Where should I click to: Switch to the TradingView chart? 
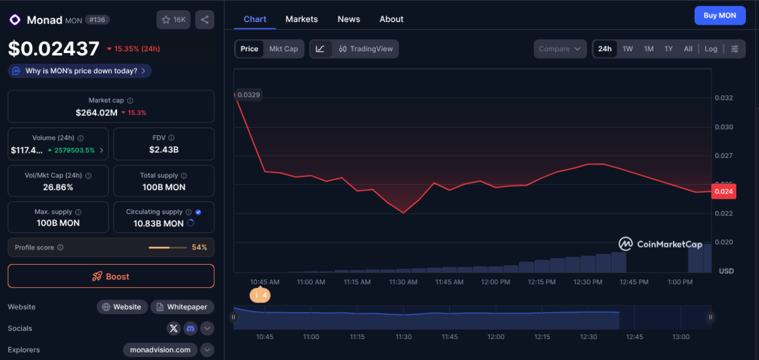point(366,49)
